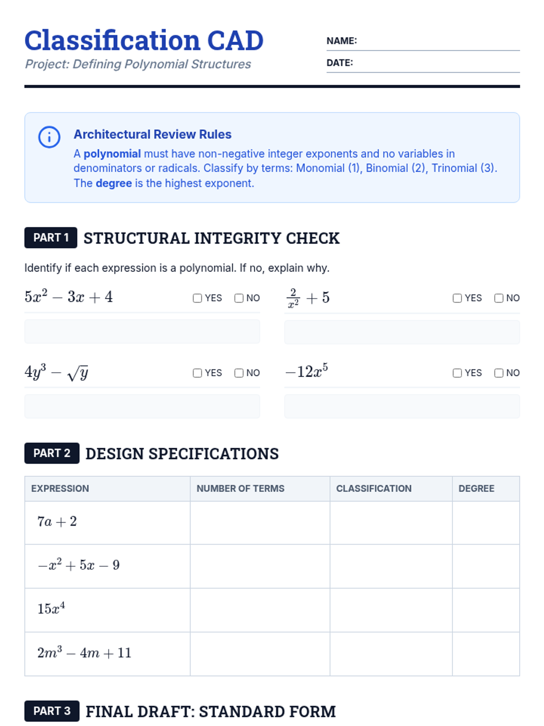Viewport: 544px width, 726px height.
Task: Click the explanation box under 4y³ − √y
Action: [142, 406]
